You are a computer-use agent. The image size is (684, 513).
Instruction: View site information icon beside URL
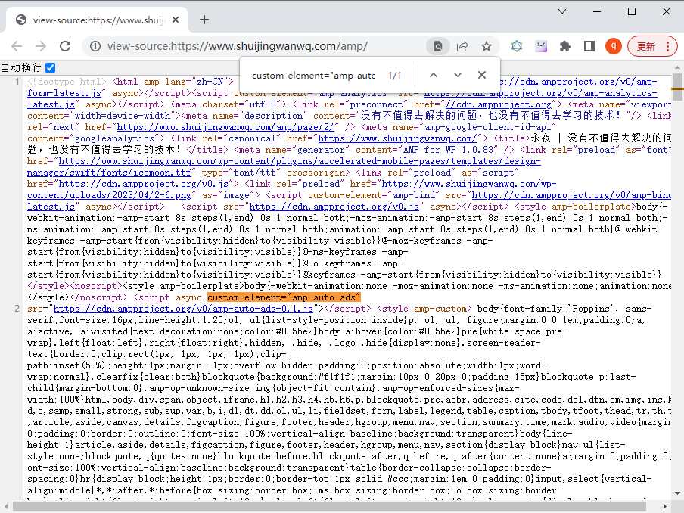point(95,46)
